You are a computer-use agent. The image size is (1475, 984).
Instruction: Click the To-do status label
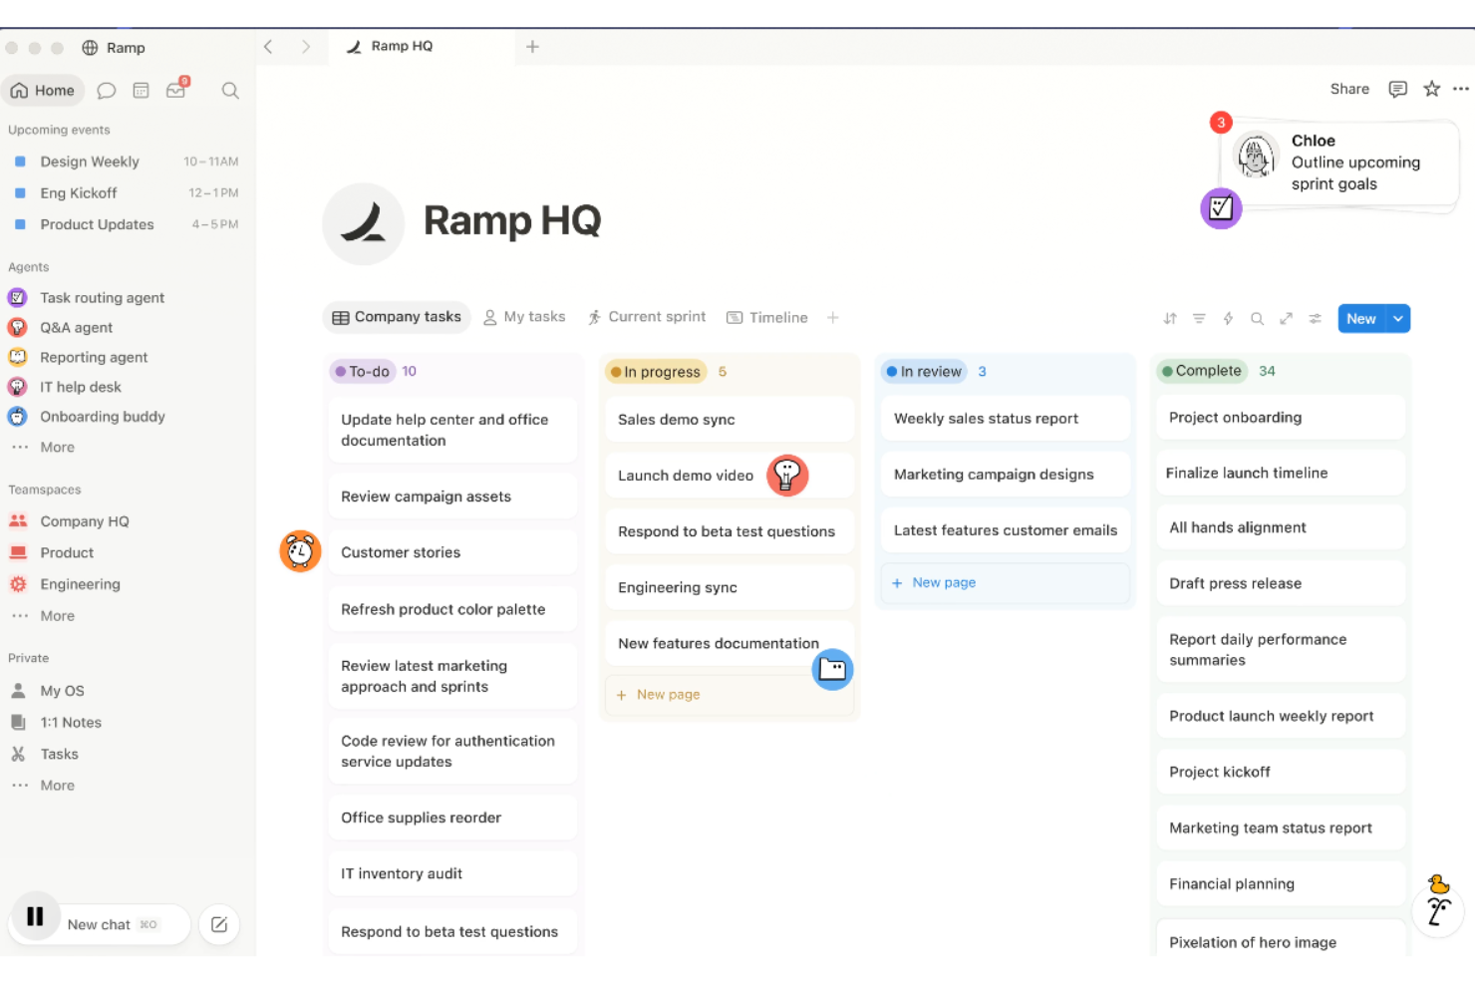click(363, 372)
